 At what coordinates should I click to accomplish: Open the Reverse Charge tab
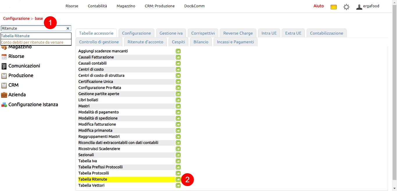[238, 33]
